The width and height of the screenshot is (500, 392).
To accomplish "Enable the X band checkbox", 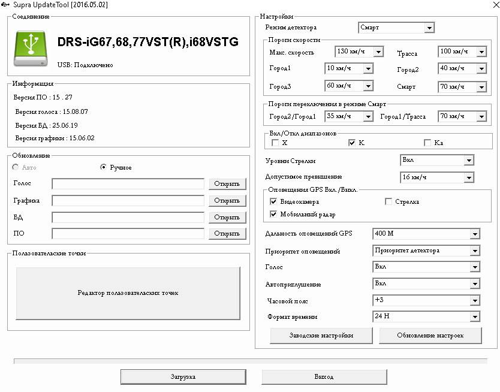I will 275,143.
